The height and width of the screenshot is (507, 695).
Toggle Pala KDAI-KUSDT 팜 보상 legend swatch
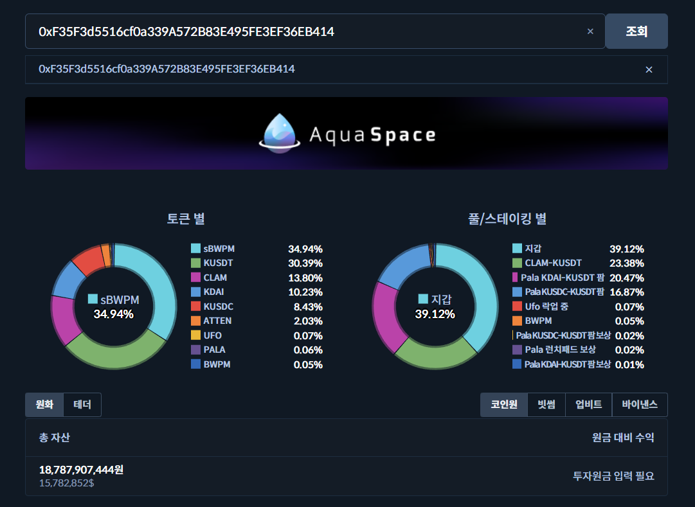click(x=517, y=364)
